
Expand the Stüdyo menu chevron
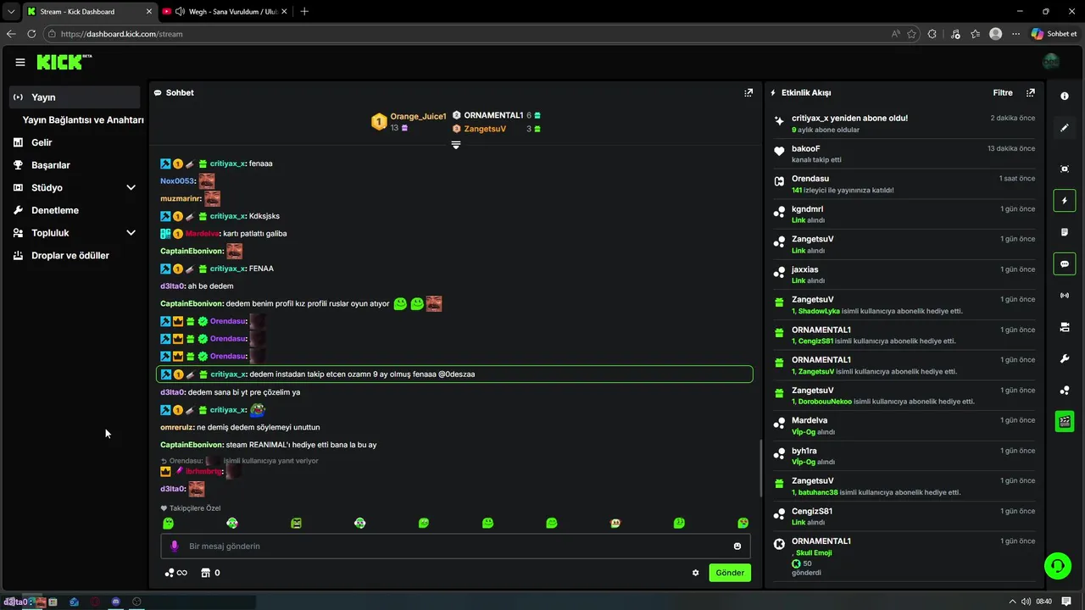pyautogui.click(x=131, y=187)
